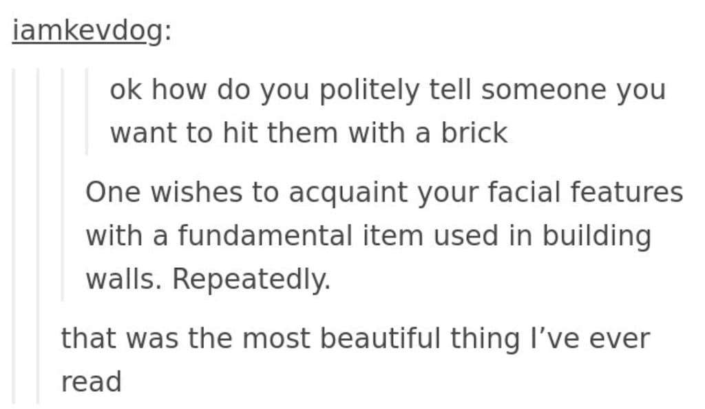The image size is (705, 409).
Task: Click the word "facial"
Action: tap(524, 192)
